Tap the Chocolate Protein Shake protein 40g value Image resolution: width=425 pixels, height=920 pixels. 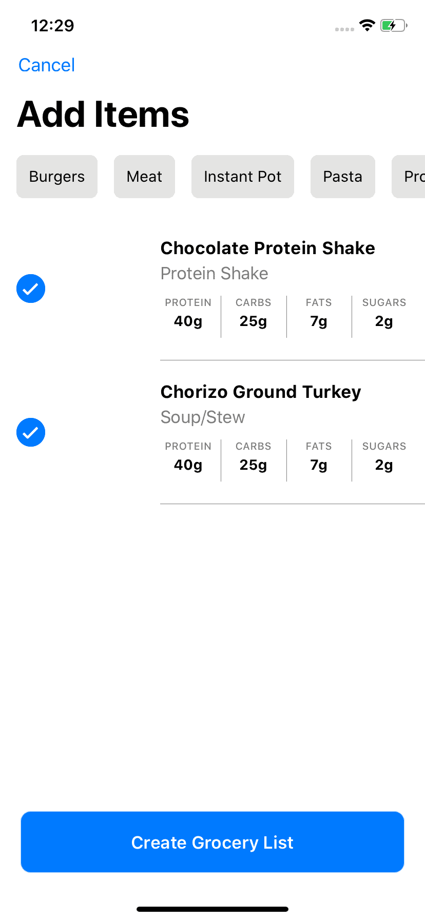click(188, 321)
